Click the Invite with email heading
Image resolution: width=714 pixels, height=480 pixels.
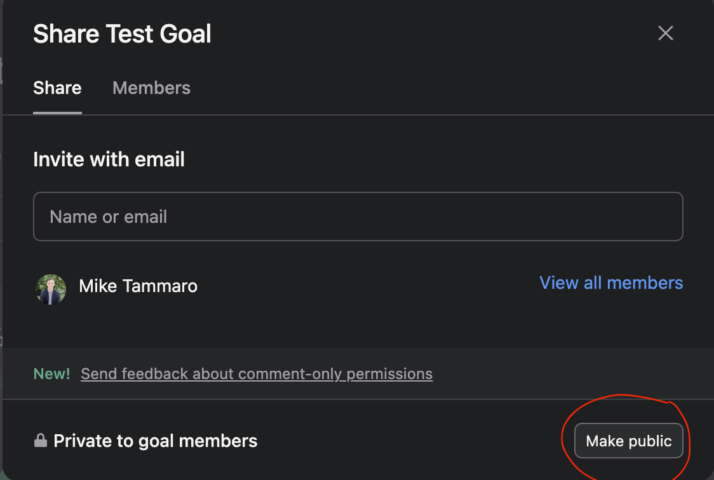point(109,159)
